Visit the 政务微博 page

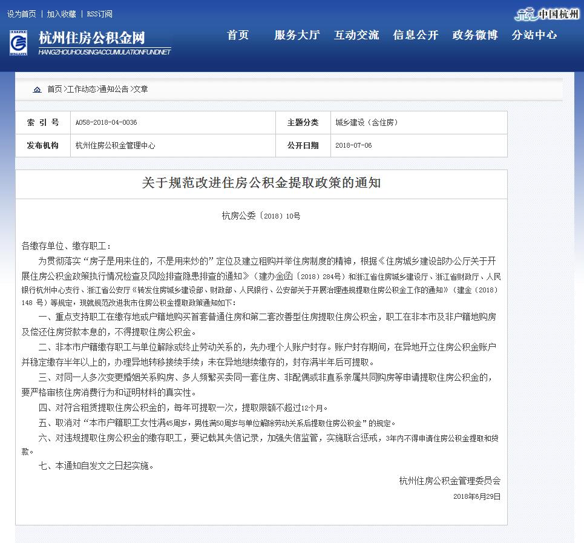click(474, 35)
